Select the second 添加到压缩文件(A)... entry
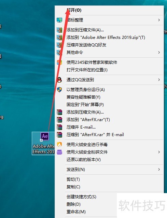167x218 pixels. [x=109, y=112]
